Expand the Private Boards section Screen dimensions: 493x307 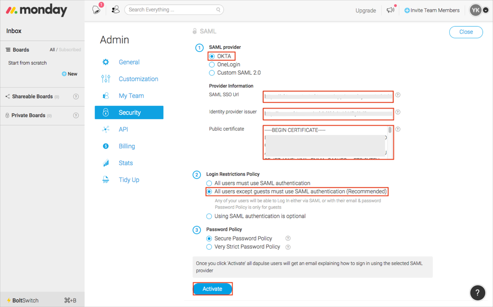point(28,116)
